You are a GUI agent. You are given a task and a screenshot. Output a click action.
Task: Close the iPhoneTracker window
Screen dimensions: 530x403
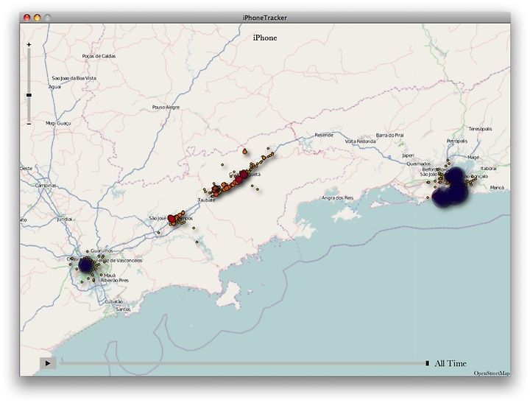[x=27, y=18]
